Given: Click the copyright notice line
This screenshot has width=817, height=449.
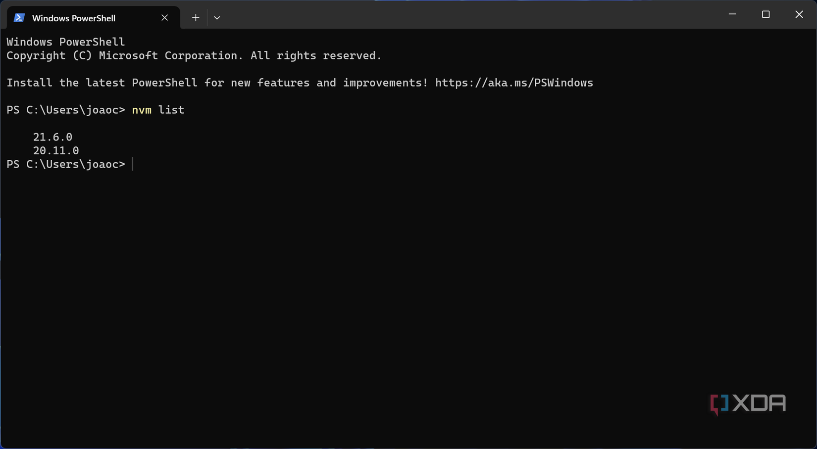Looking at the screenshot, I should coord(194,55).
